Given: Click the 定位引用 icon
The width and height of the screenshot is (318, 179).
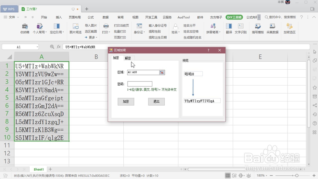Looking at the screenshot, I should point(57,26).
